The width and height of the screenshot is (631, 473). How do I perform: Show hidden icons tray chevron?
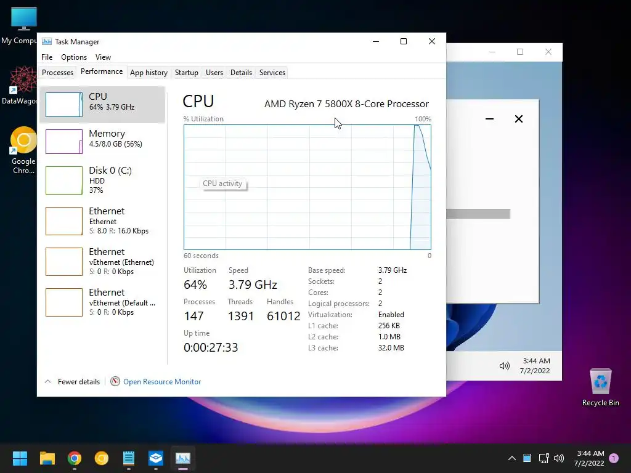512,458
